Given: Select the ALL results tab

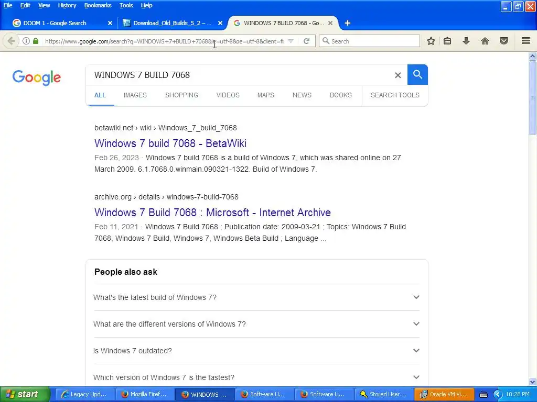Looking at the screenshot, I should (x=100, y=95).
